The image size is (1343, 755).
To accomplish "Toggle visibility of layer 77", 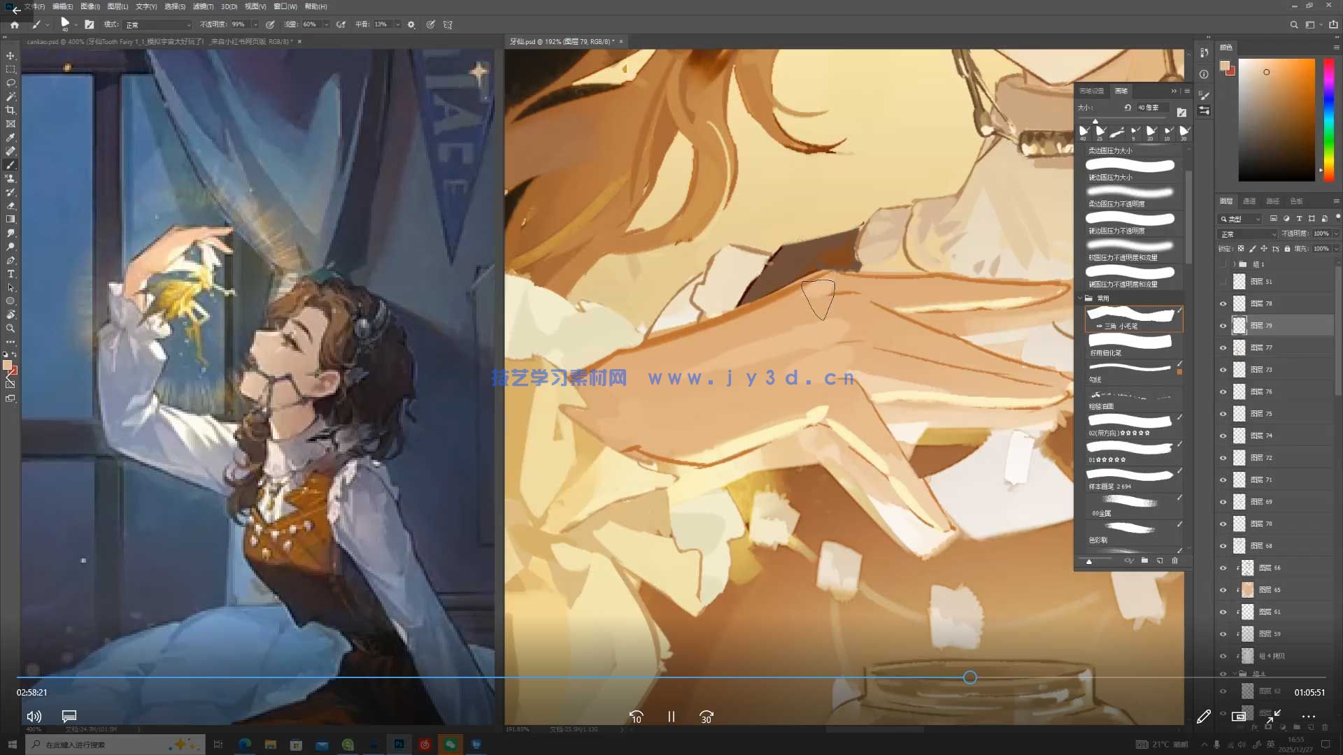I will click(1223, 347).
